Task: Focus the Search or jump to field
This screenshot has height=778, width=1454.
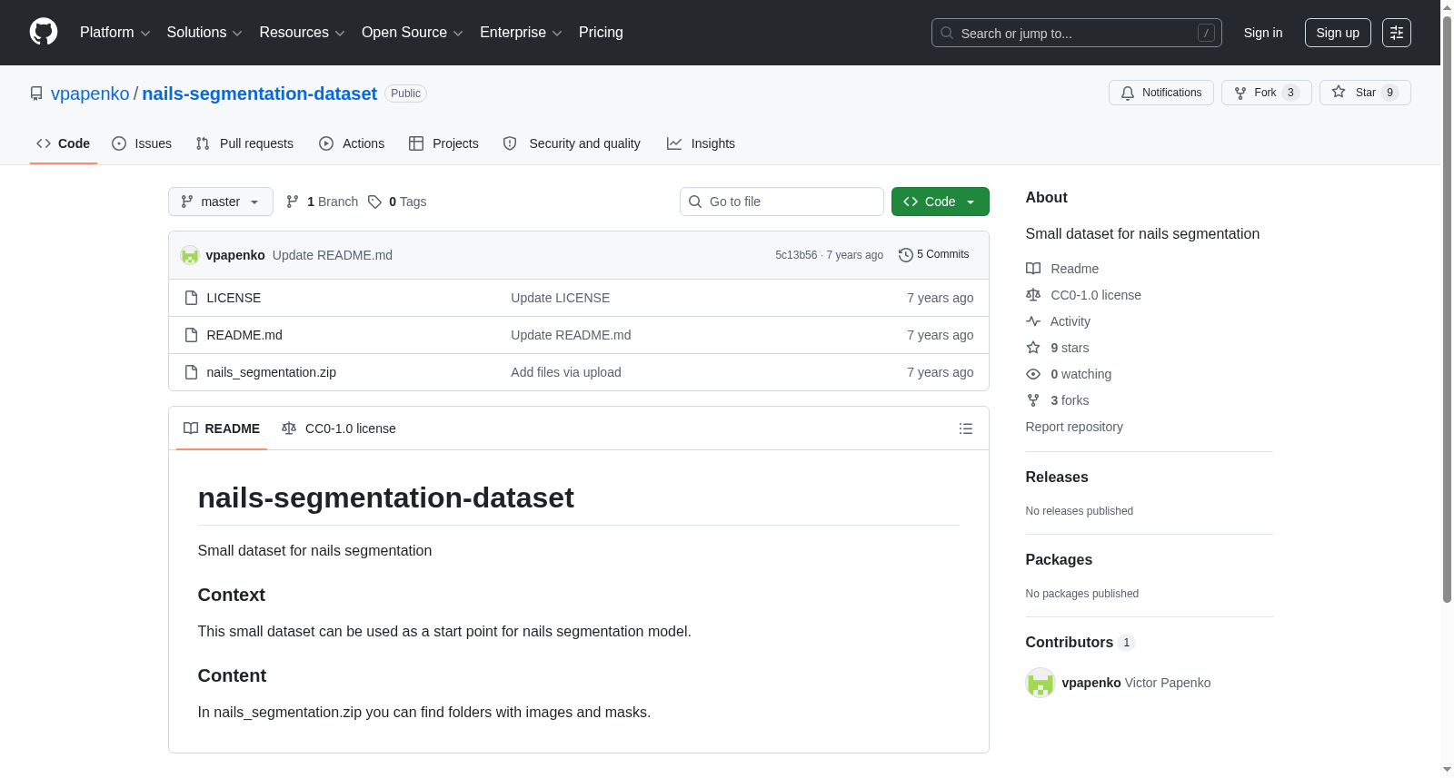Action: pyautogui.click(x=1077, y=33)
